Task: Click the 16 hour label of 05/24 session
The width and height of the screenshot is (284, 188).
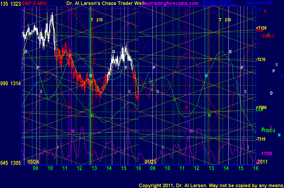Action: coord(138,168)
